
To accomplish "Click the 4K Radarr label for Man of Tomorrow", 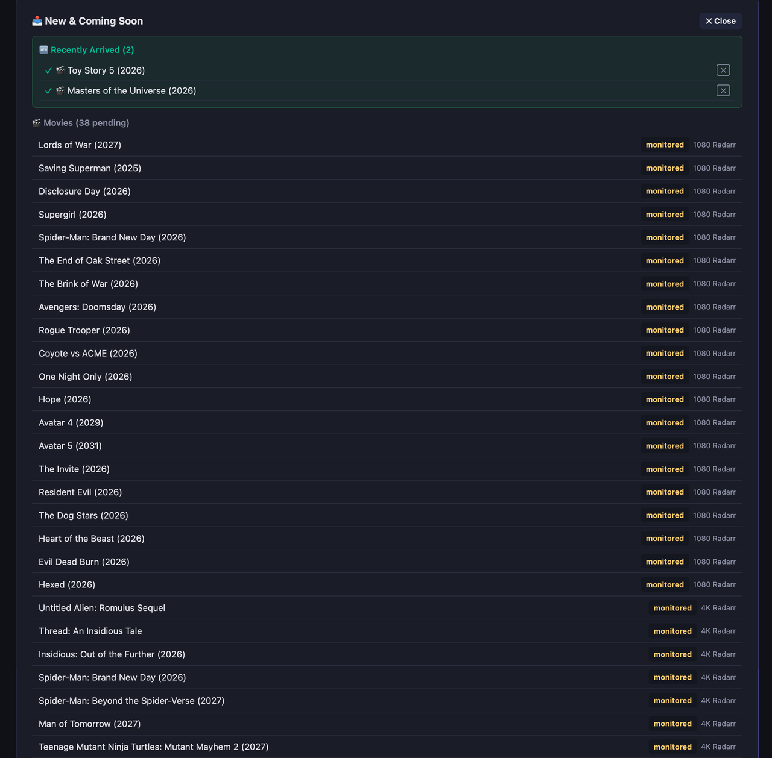I will coord(718,724).
